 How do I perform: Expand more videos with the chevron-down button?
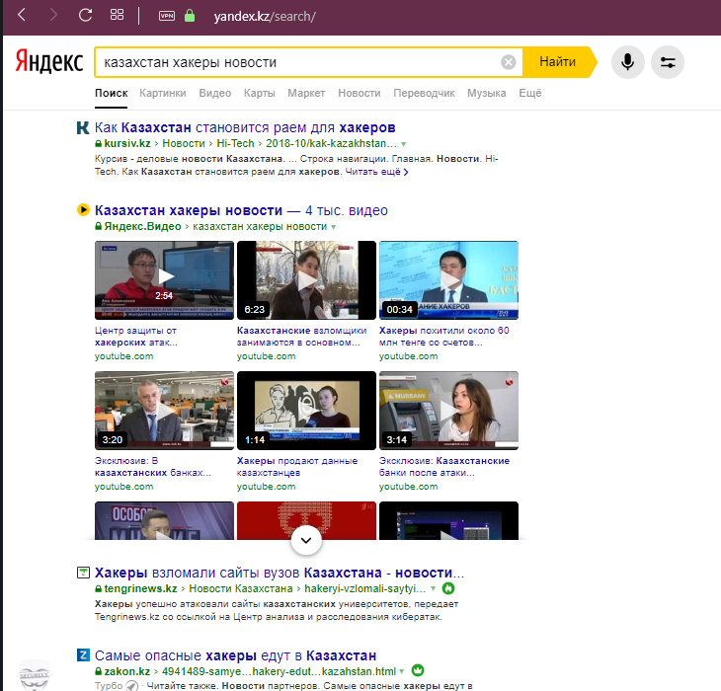306,540
